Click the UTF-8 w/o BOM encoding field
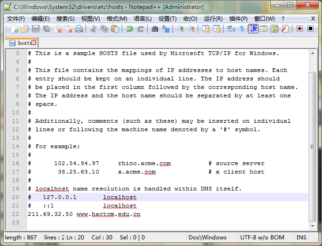Image resolution: width=322 pixels, height=246 pixels. [x=262, y=238]
